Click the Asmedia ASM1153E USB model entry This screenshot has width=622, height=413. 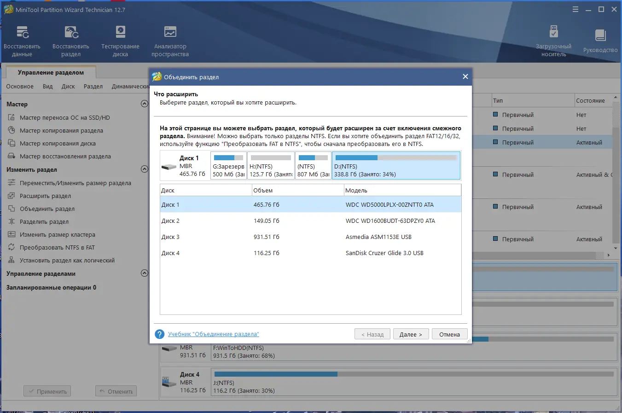(x=378, y=237)
